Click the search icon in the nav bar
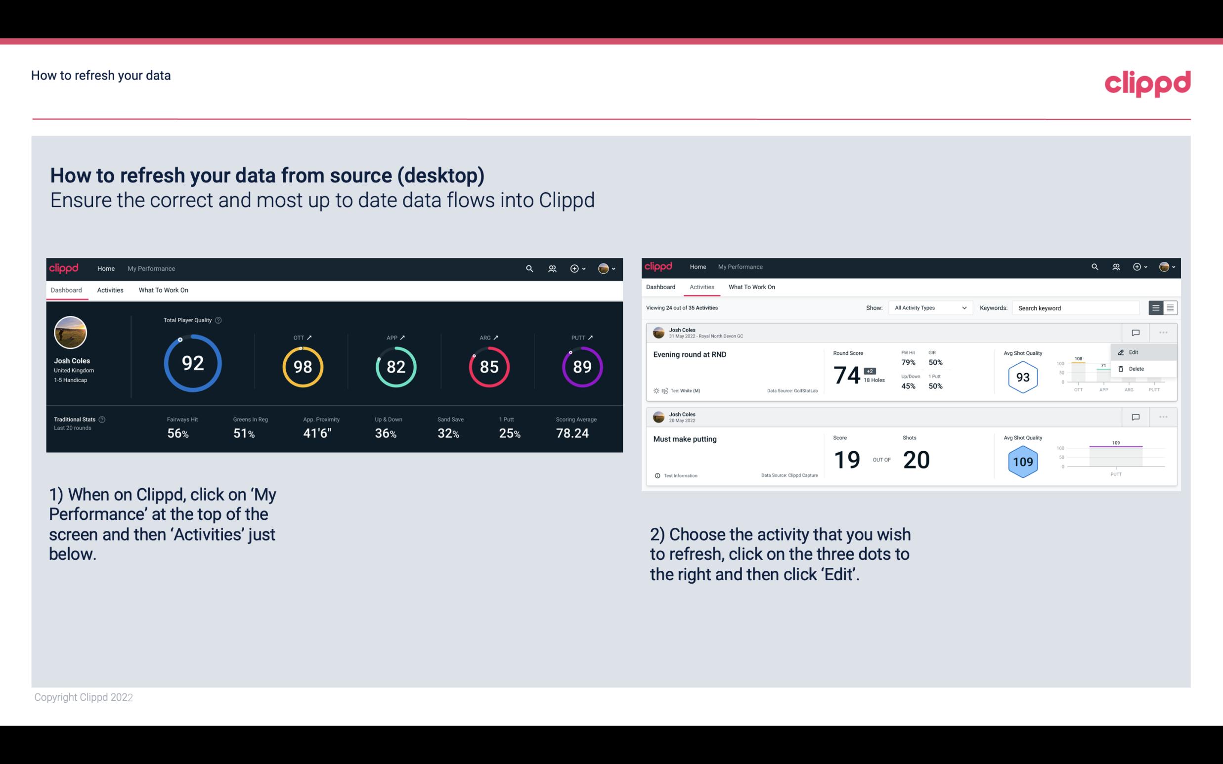The image size is (1223, 764). click(529, 268)
